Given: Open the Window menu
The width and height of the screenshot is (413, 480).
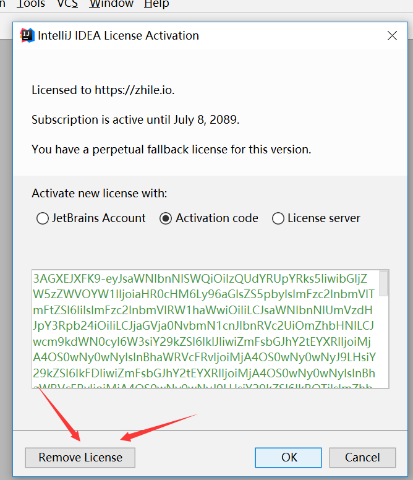Looking at the screenshot, I should pyautogui.click(x=111, y=4).
